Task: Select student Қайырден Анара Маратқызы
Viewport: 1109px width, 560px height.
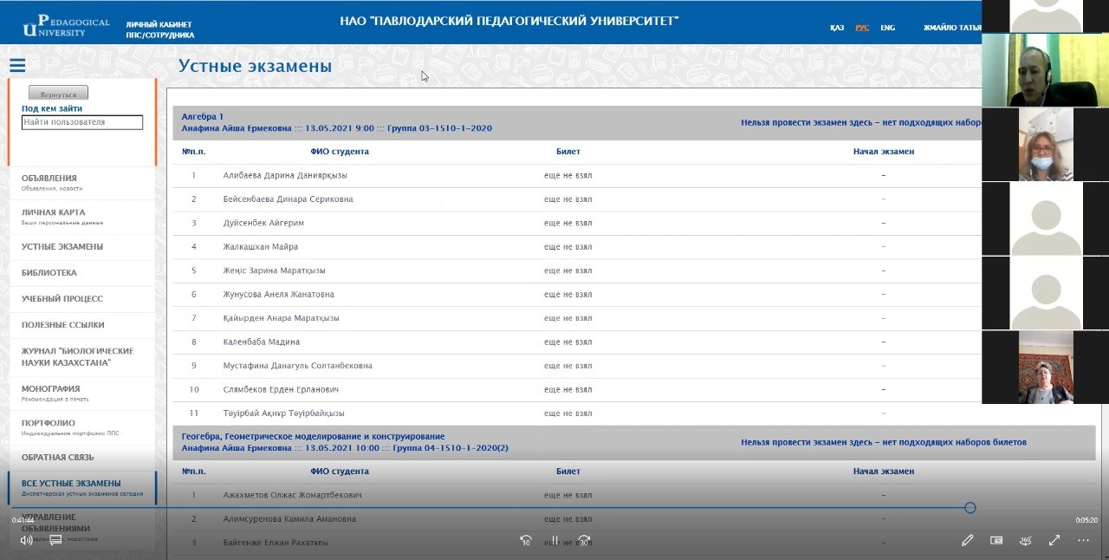Action: (x=281, y=318)
